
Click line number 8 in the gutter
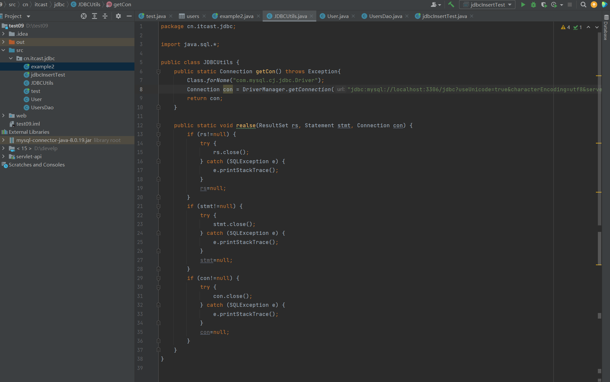(141, 89)
